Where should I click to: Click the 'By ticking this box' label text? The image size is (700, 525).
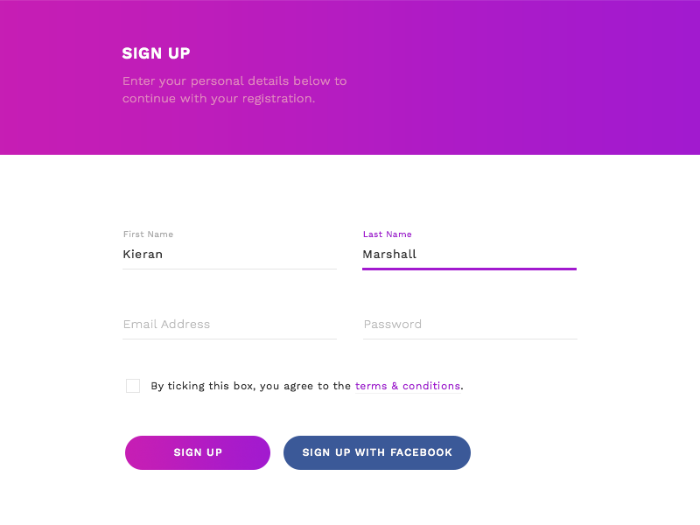203,386
